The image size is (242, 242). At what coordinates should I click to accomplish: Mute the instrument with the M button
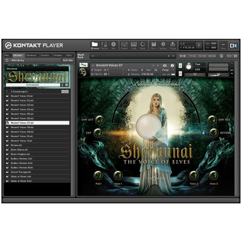click(180, 74)
